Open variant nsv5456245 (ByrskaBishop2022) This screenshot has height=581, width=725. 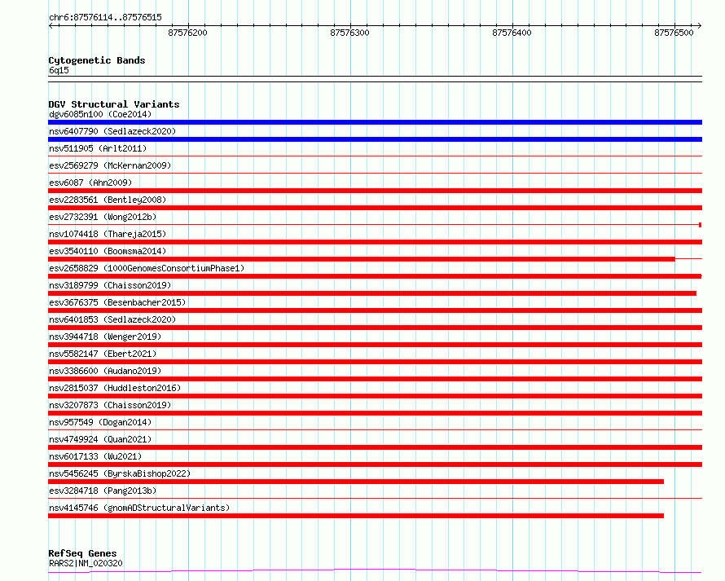[120, 473]
